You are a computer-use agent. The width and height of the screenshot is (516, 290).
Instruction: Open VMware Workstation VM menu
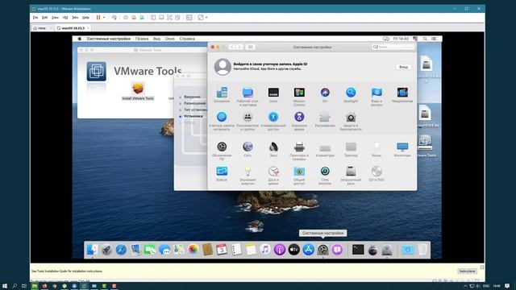click(65, 18)
